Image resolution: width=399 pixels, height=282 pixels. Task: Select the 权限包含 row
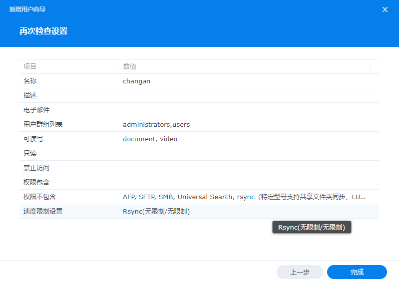click(x=36, y=182)
